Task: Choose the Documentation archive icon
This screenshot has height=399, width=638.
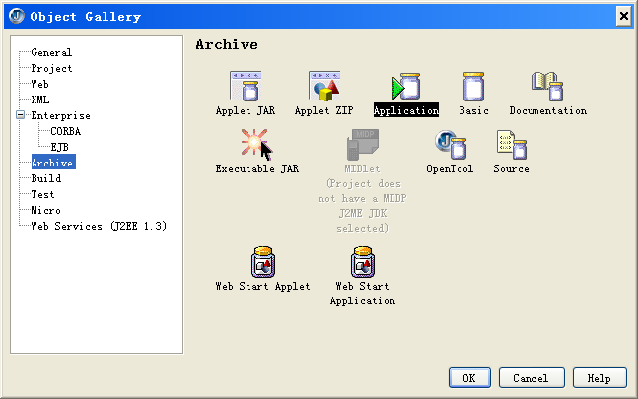Action: [x=547, y=86]
